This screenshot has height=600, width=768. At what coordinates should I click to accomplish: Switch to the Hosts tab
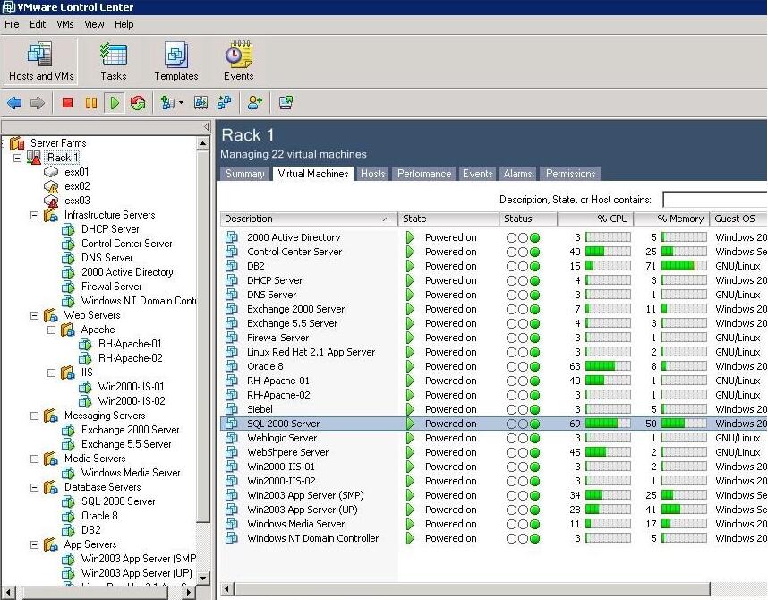(x=372, y=174)
